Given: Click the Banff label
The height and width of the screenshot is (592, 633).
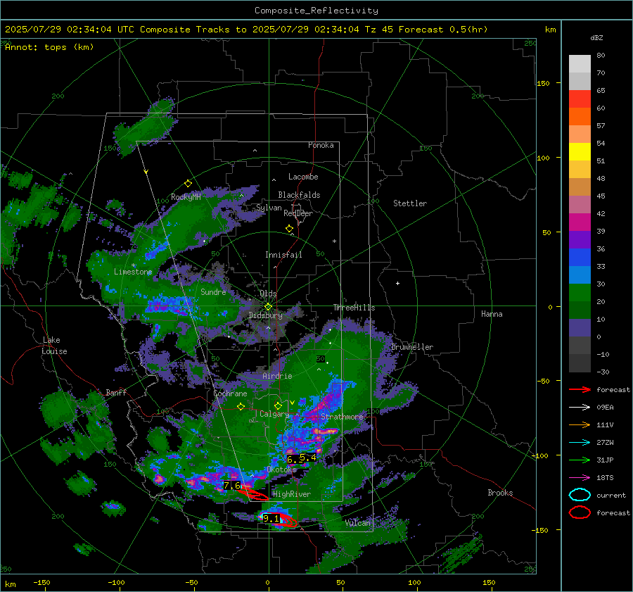Looking at the screenshot, I should [116, 392].
